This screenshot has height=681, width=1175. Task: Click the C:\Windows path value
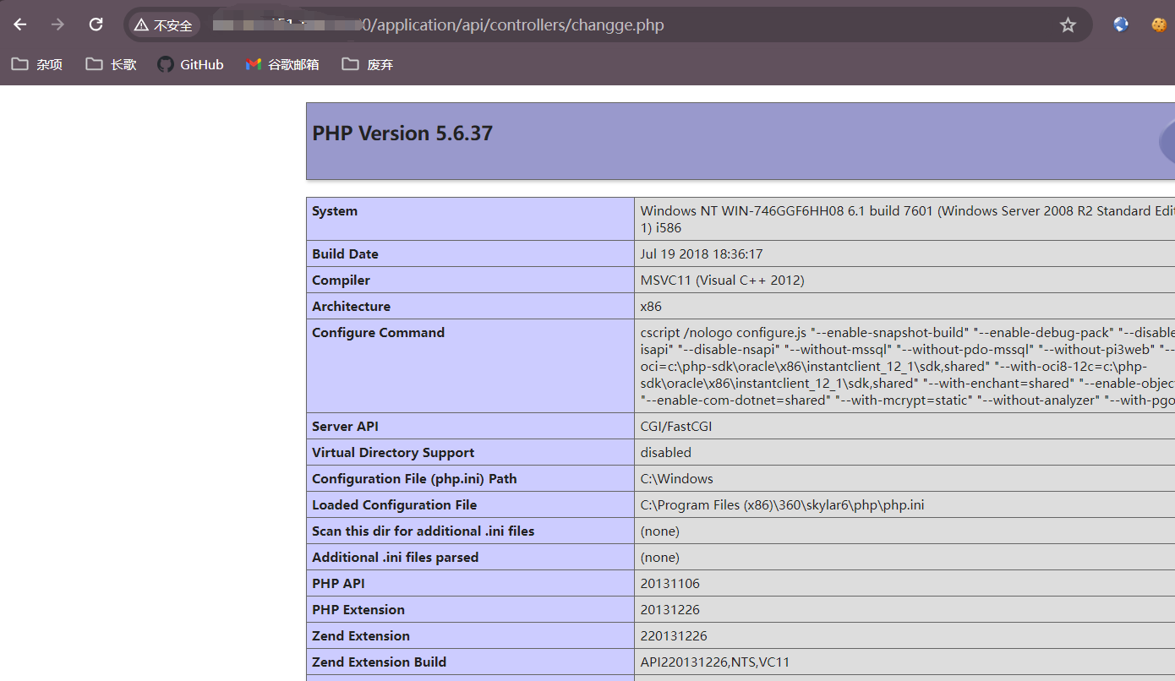point(676,478)
